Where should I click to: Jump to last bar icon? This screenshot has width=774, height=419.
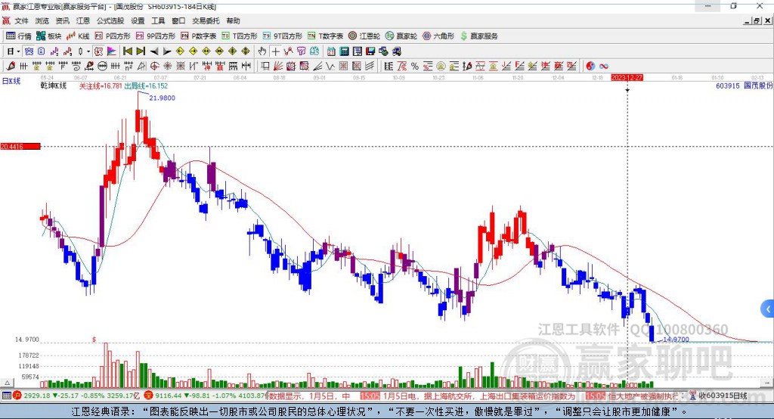point(141,51)
